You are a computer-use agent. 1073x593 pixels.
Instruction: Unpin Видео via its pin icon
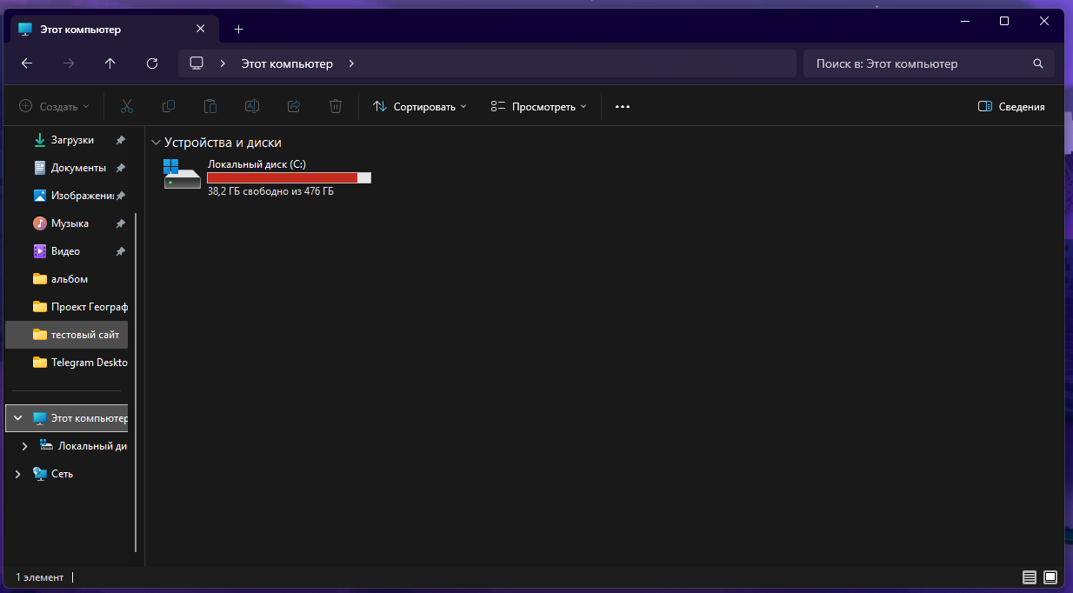click(x=121, y=251)
